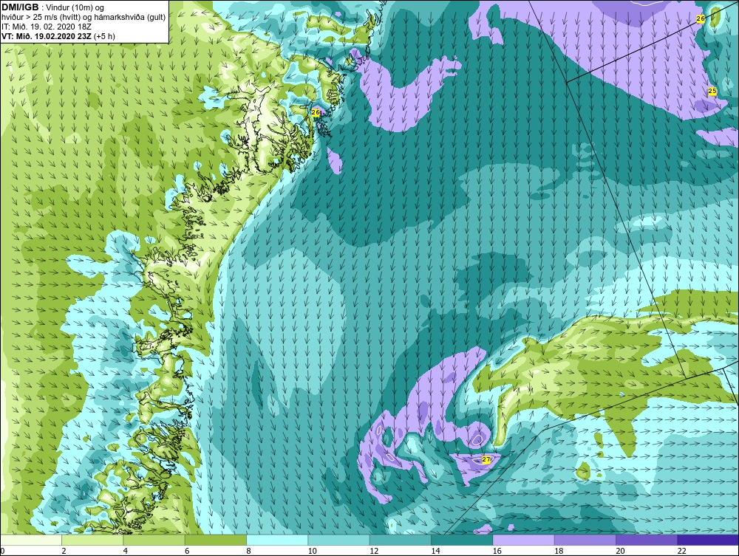Click the legend tick label "22"
Screen dimensions: 739x556
pyautogui.click(x=681, y=552)
